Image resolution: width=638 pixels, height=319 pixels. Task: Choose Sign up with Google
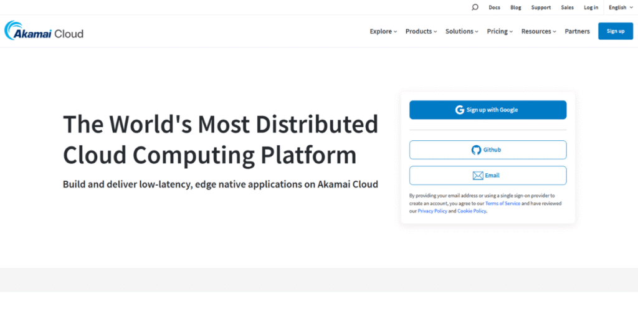(x=488, y=110)
